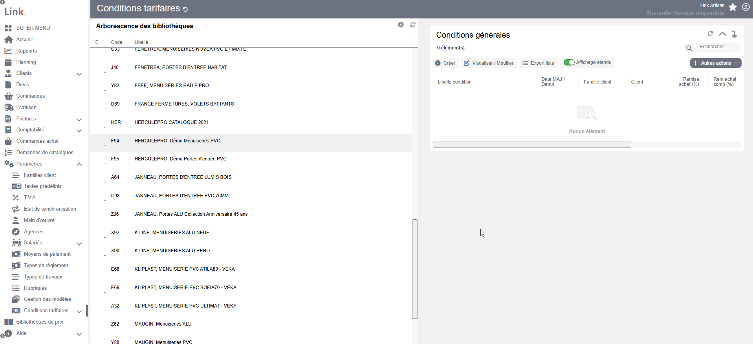Open the Autres actions dropdown
753x344 pixels.
click(x=716, y=63)
